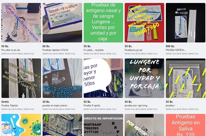Open the red listing photo showing phone 70887960
This screenshot has height=136, width=206.
point(144,23)
